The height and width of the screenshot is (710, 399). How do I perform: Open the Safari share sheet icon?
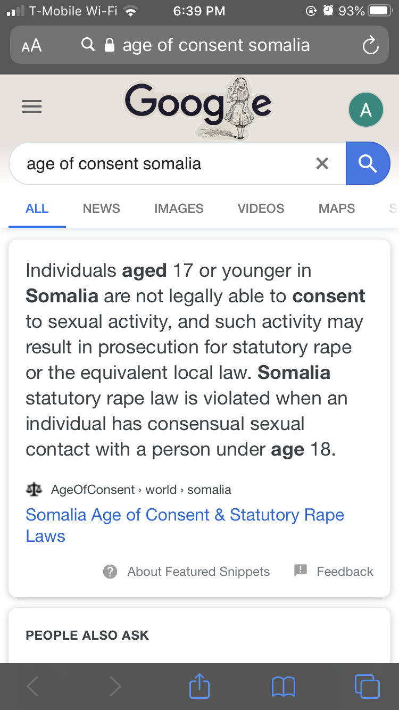pyautogui.click(x=199, y=686)
